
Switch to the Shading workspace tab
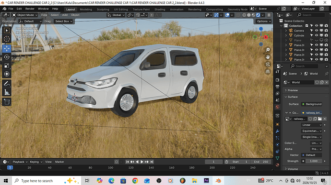pos(160,9)
